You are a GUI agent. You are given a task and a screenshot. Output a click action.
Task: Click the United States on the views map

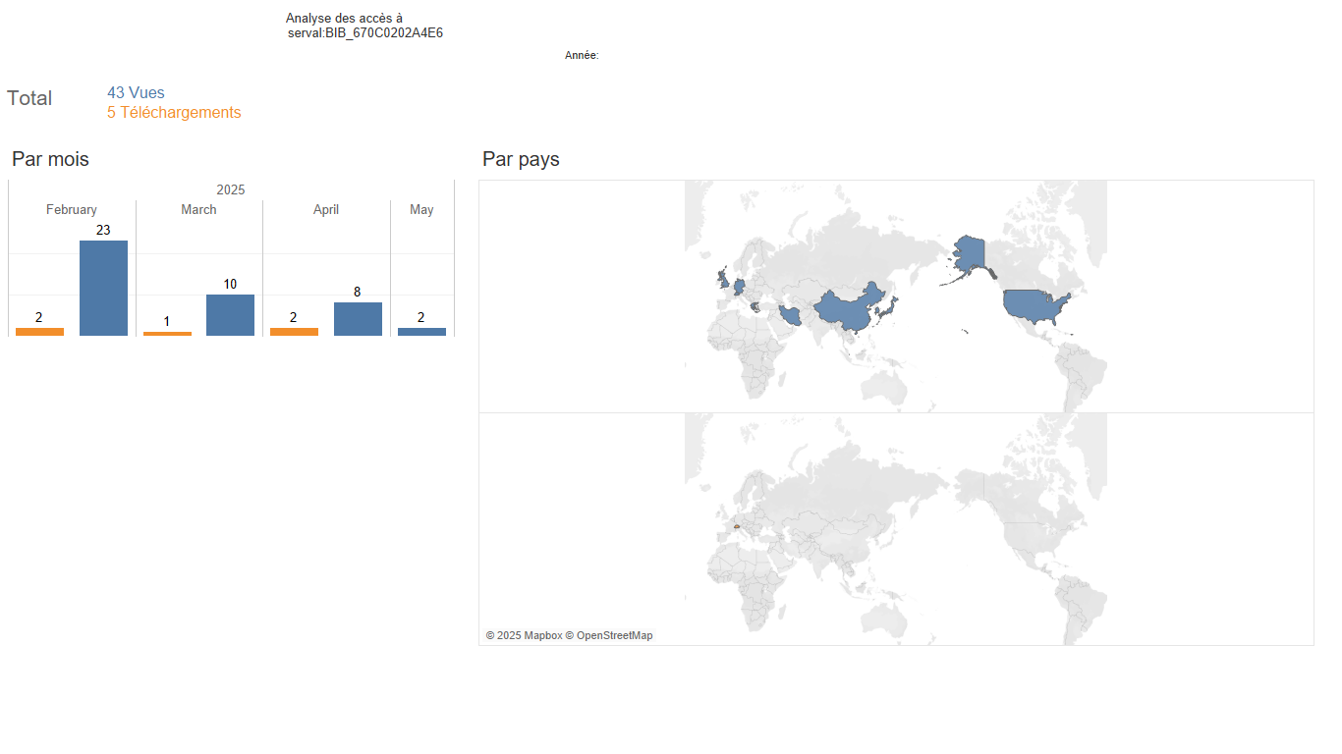pos(1036,305)
